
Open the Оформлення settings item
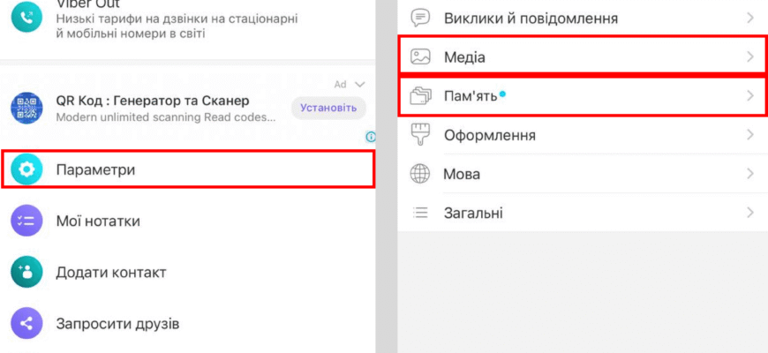[583, 135]
